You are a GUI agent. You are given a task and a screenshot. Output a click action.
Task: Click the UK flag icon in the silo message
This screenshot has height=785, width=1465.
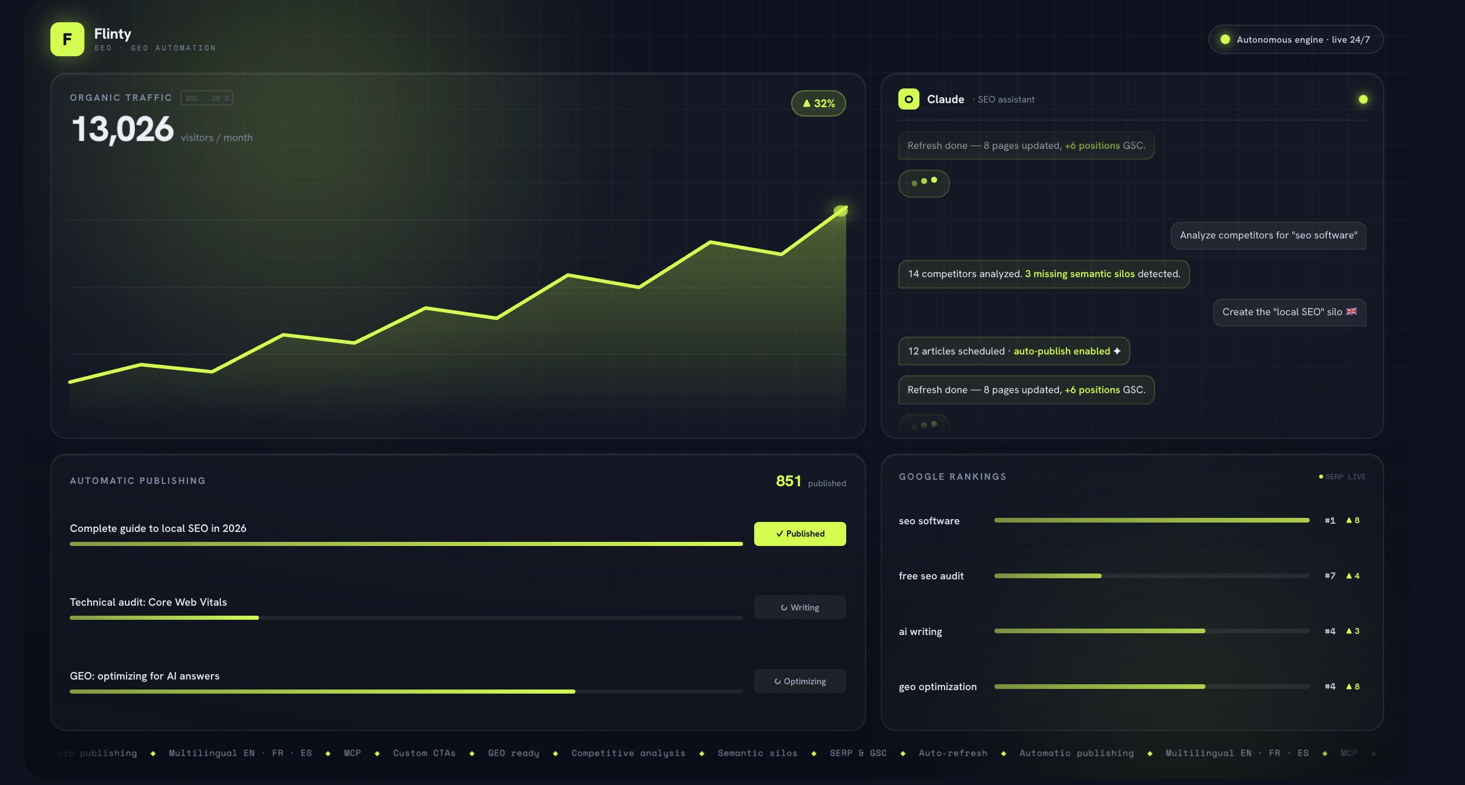pyautogui.click(x=1351, y=312)
